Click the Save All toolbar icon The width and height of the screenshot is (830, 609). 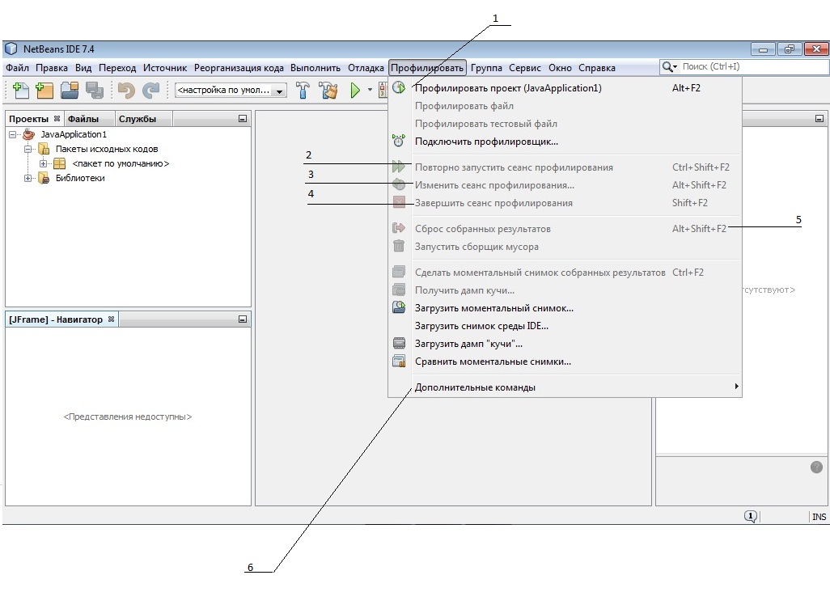point(94,91)
